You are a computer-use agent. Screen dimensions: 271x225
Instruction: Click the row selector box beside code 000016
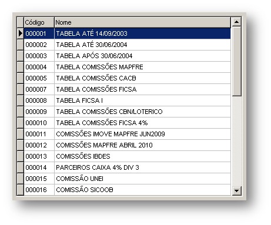(x=20, y=190)
